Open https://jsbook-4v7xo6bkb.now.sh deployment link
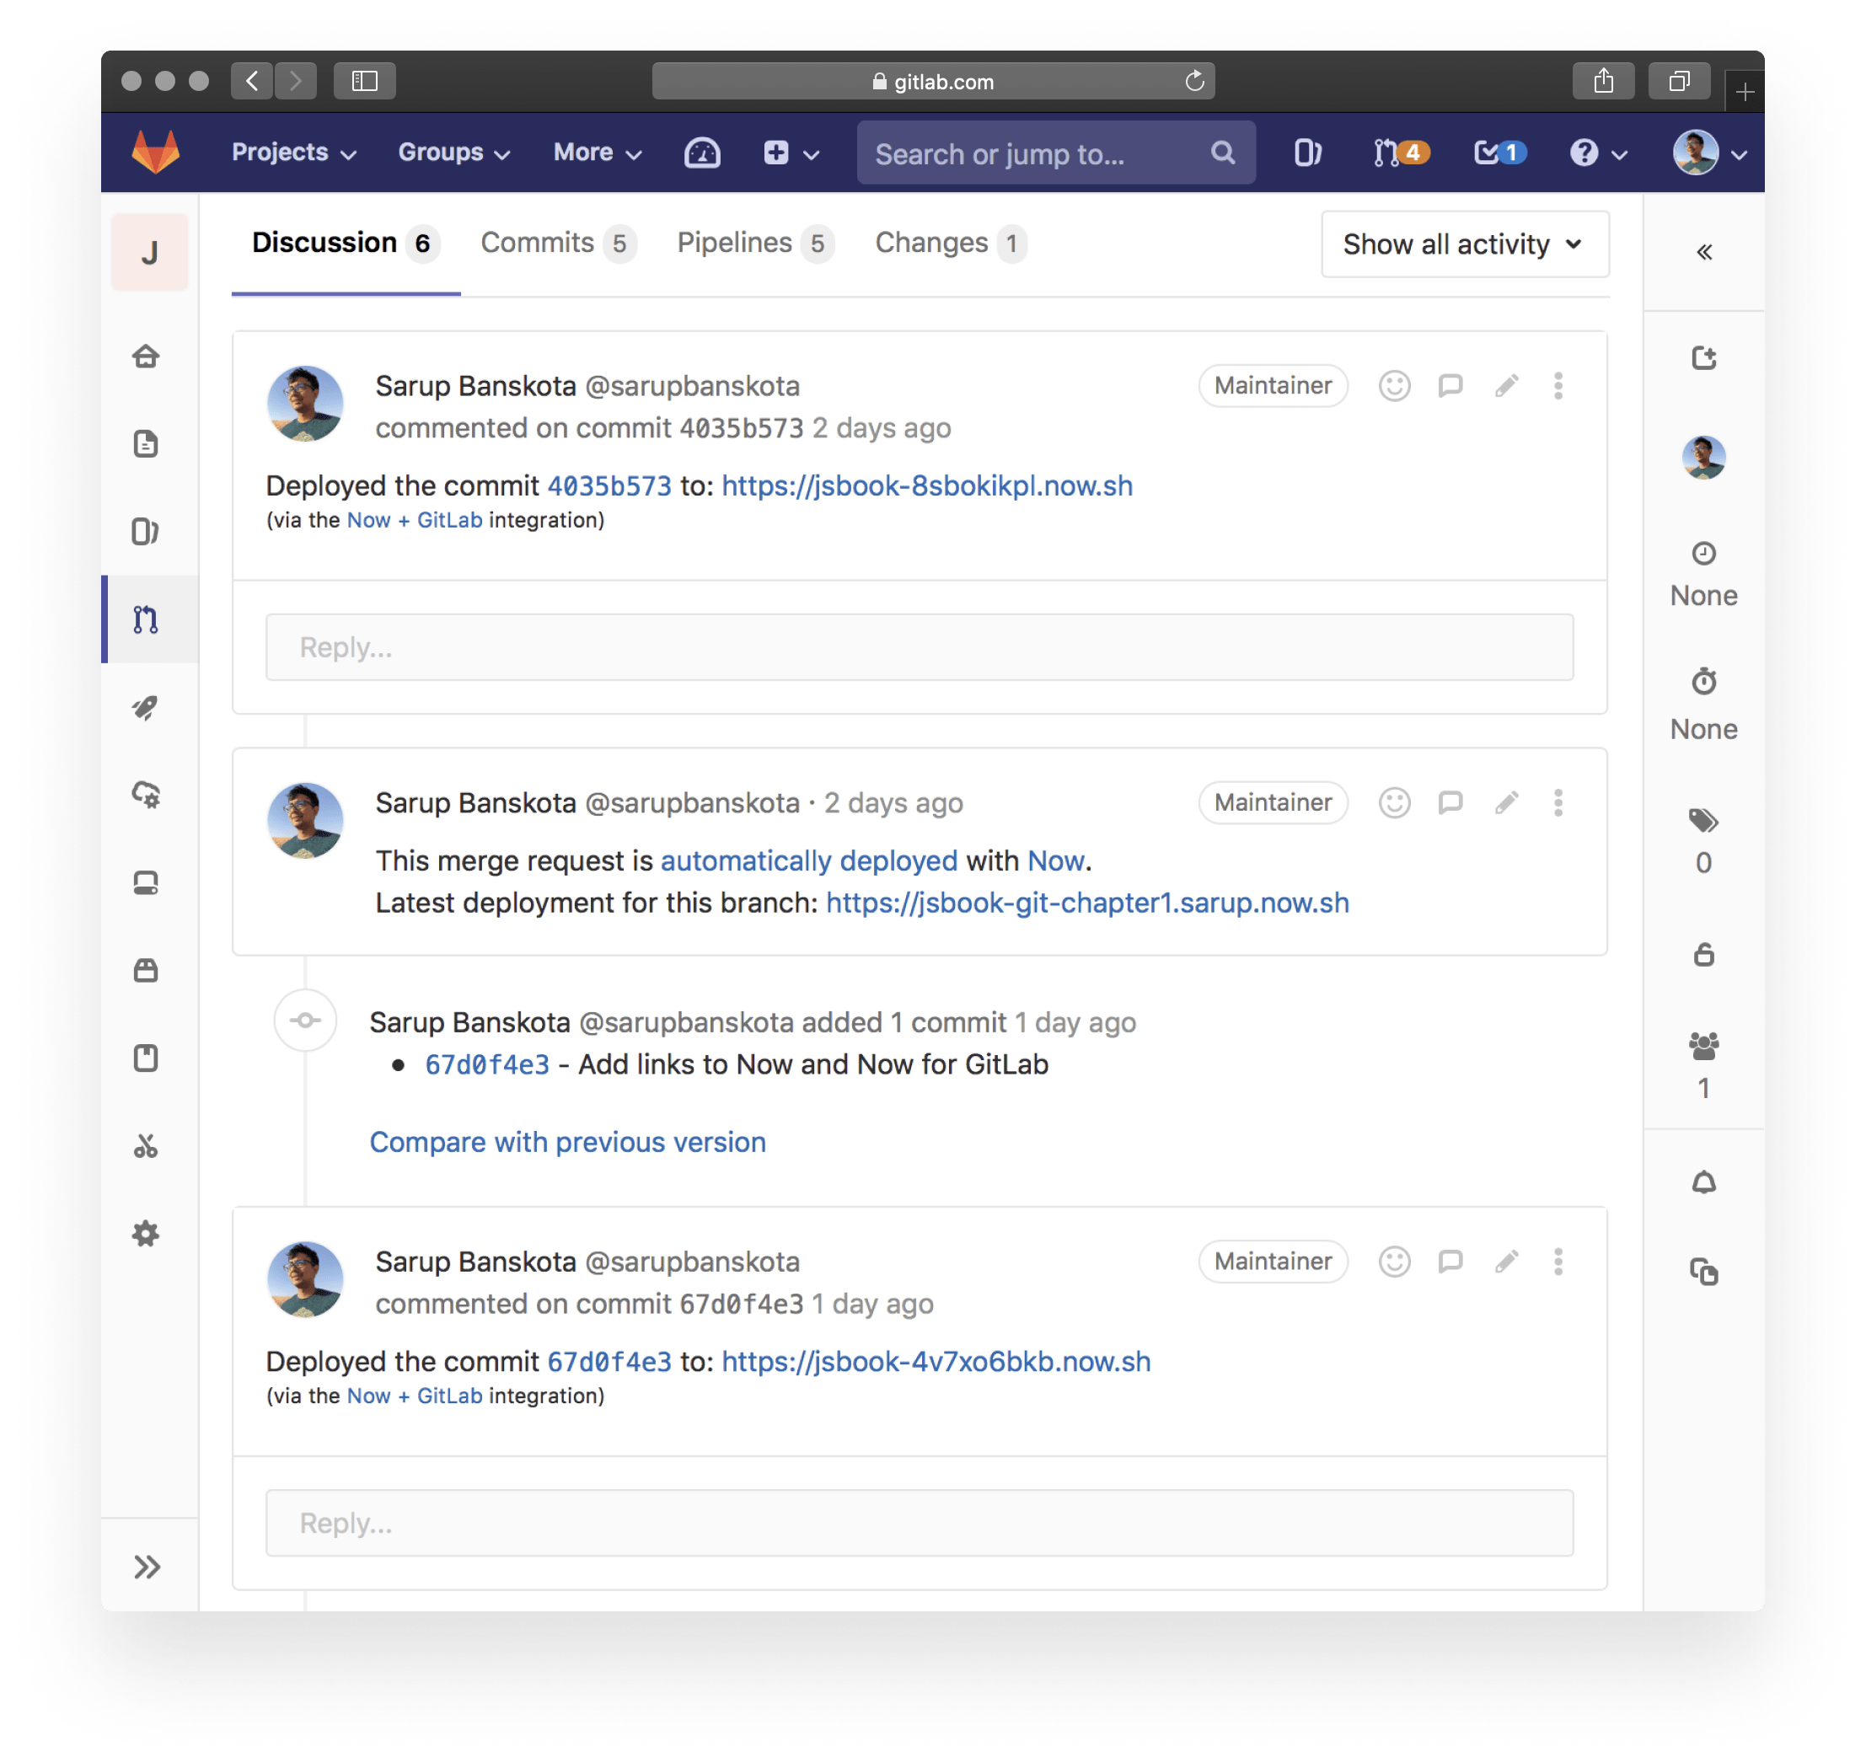Screen dimensions: 1866x1763 (936, 1362)
